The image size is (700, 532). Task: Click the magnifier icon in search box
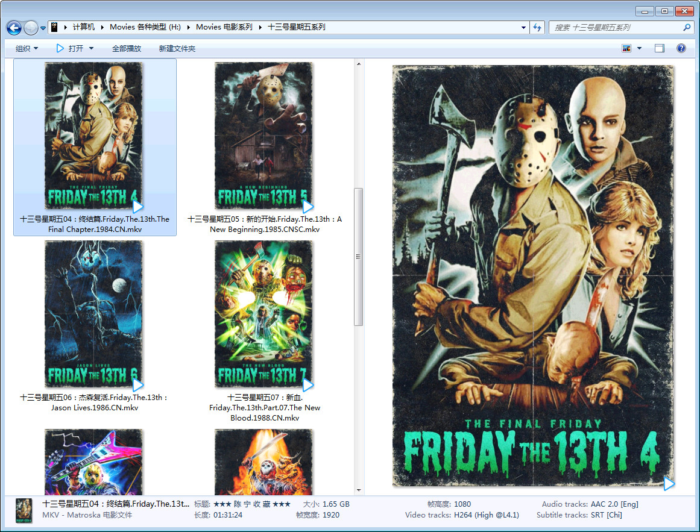pos(687,27)
